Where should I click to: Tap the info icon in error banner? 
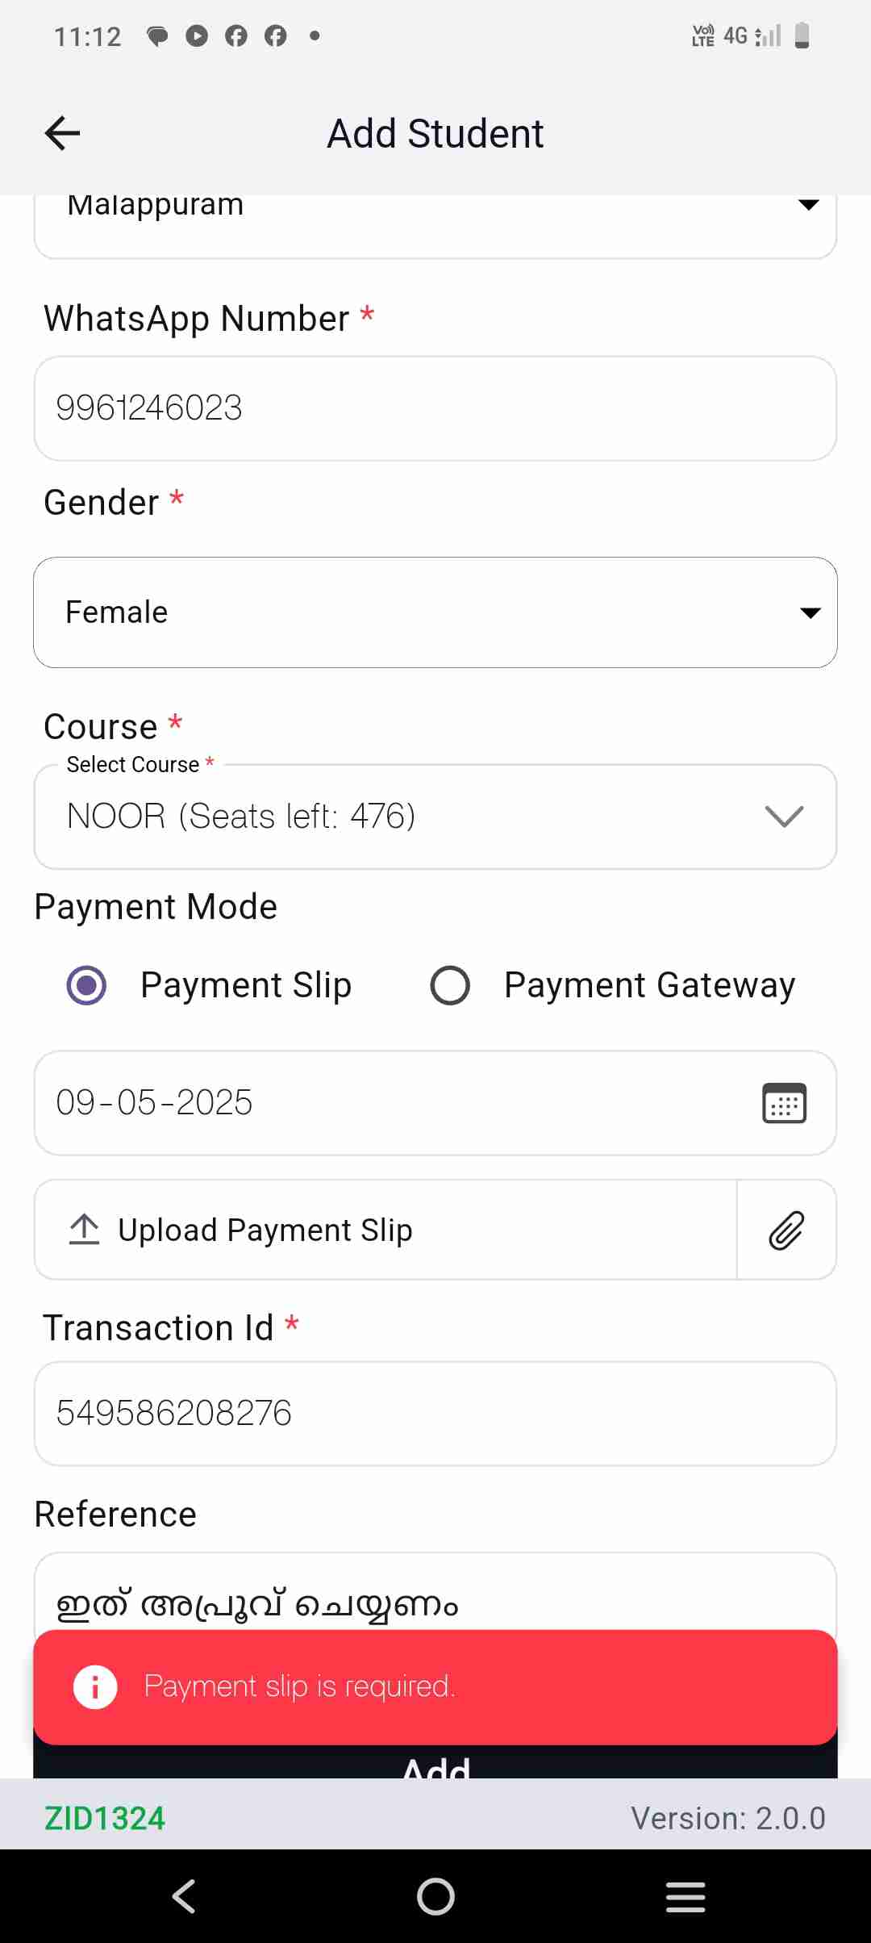pyautogui.click(x=95, y=1687)
